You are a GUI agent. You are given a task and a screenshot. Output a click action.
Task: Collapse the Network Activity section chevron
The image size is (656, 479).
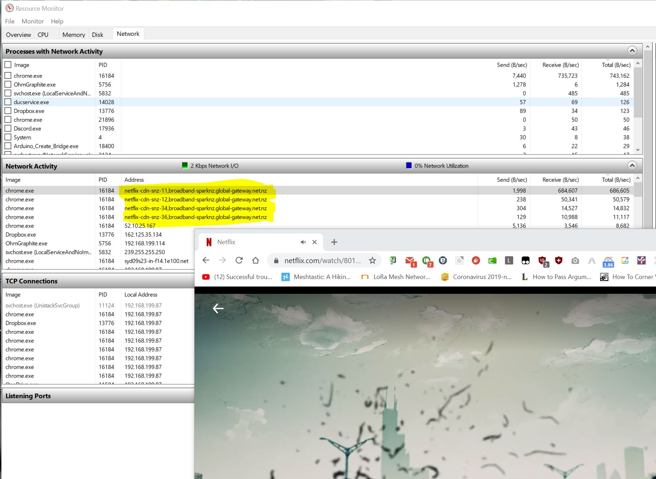point(632,166)
